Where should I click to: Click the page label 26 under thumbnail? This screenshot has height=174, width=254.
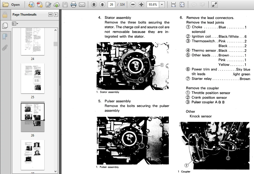pyautogui.click(x=33, y=135)
